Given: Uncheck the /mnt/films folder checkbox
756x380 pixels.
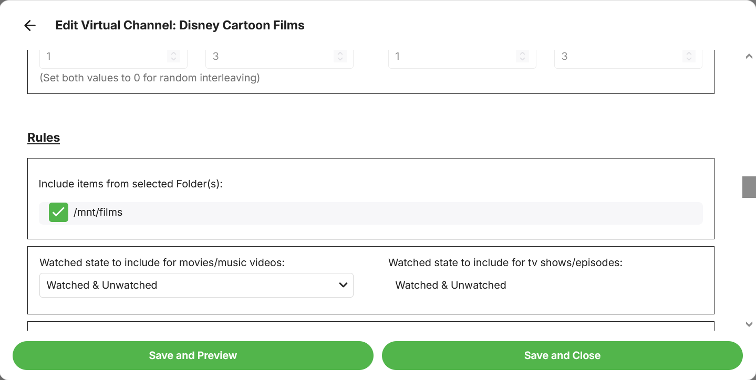Looking at the screenshot, I should [58, 213].
